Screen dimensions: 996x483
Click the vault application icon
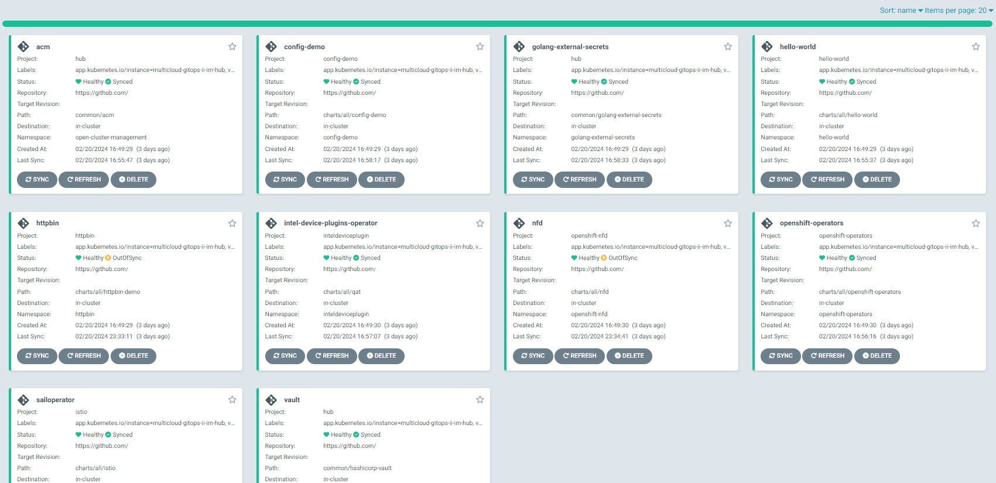271,400
